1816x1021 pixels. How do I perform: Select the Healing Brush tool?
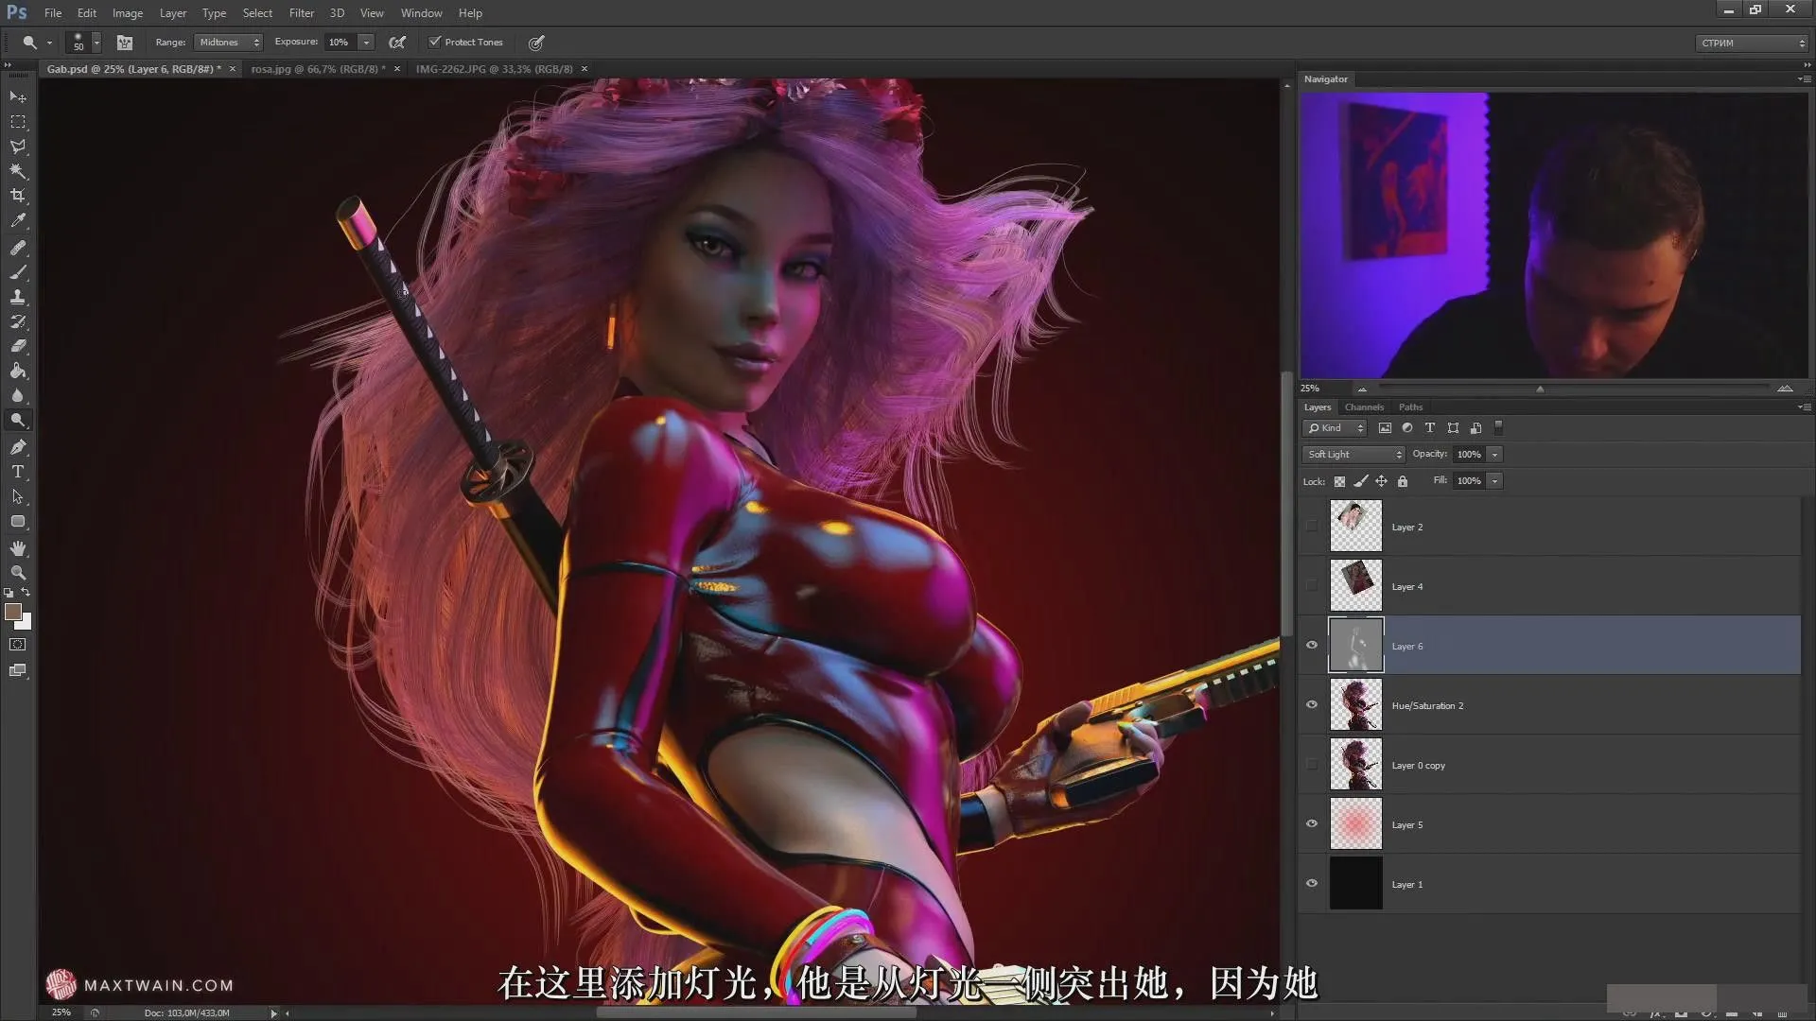pyautogui.click(x=17, y=246)
